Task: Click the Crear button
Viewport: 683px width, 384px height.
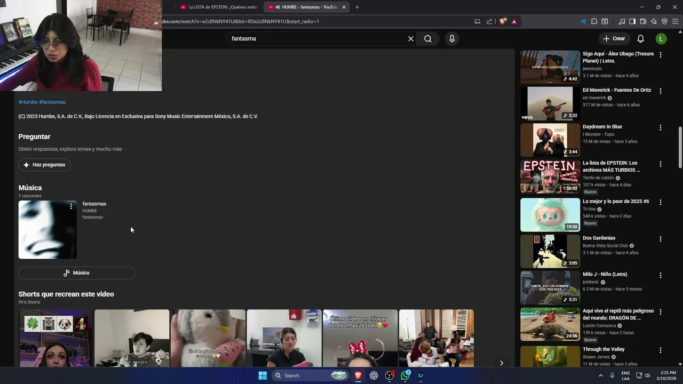Action: 614,38
